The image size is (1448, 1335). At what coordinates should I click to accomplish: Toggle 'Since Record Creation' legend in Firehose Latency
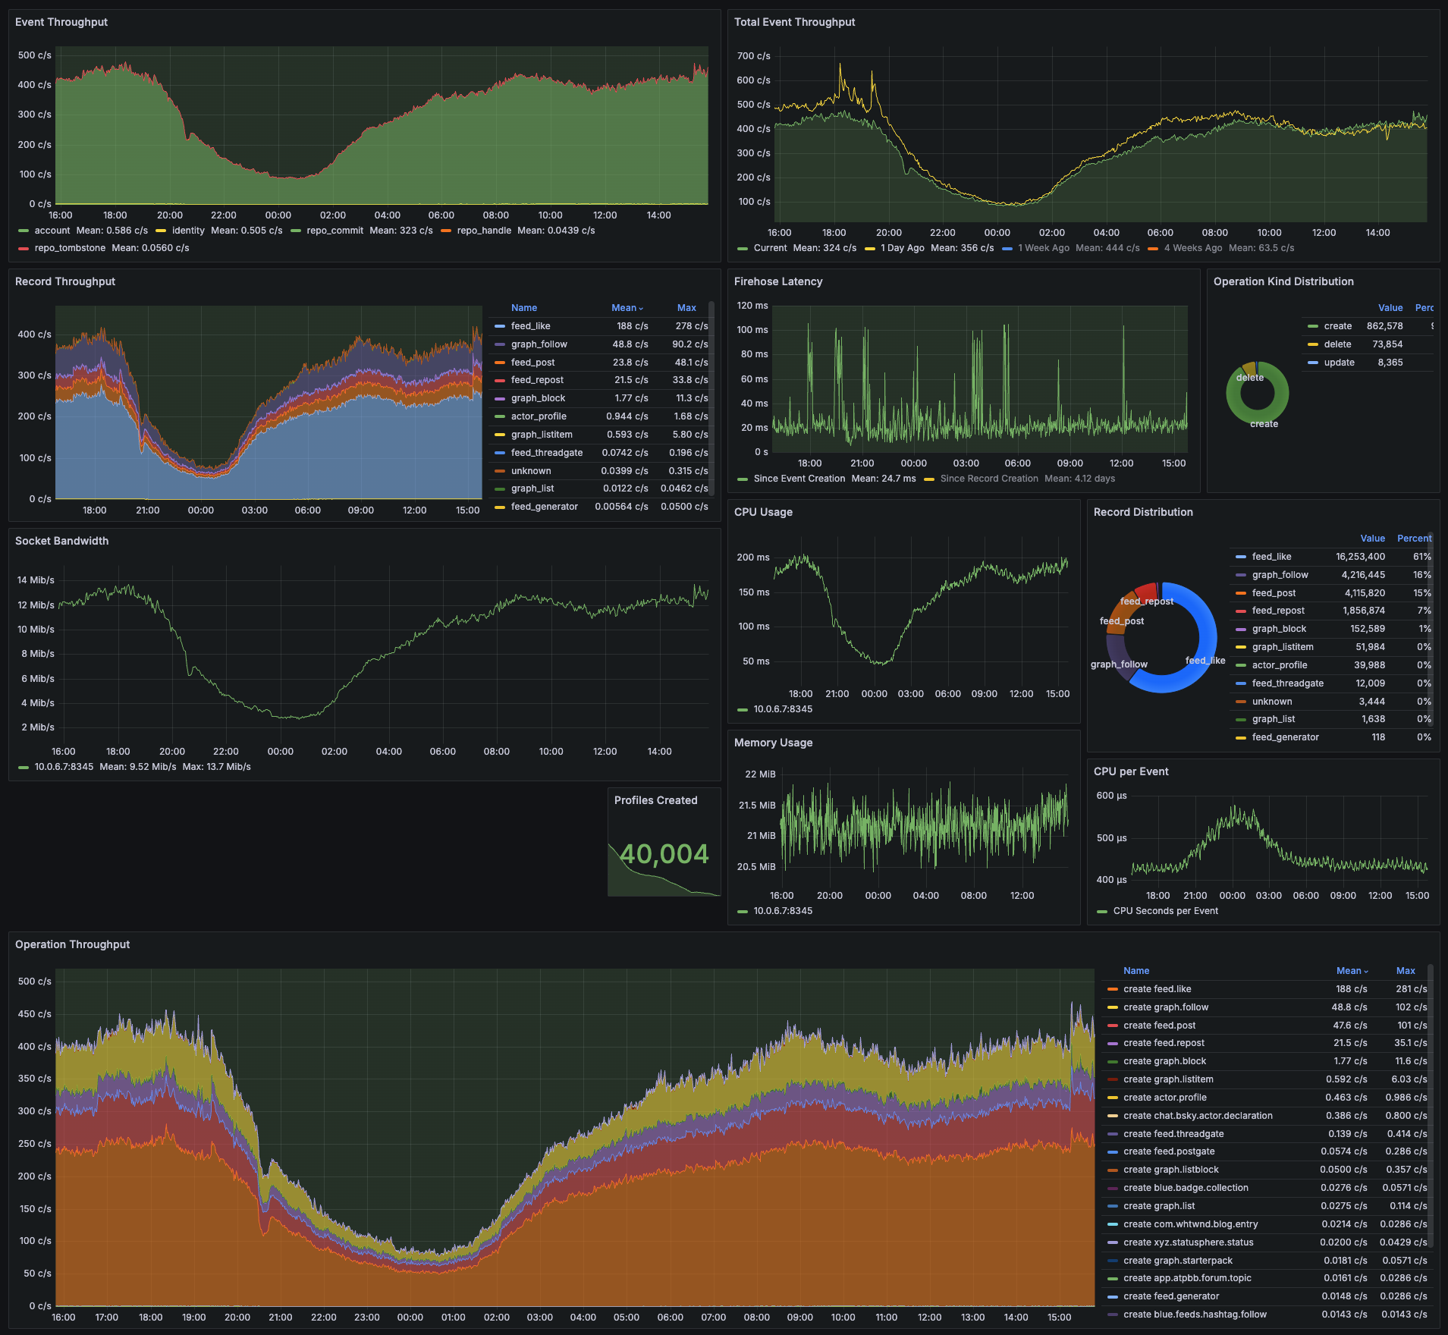point(988,478)
